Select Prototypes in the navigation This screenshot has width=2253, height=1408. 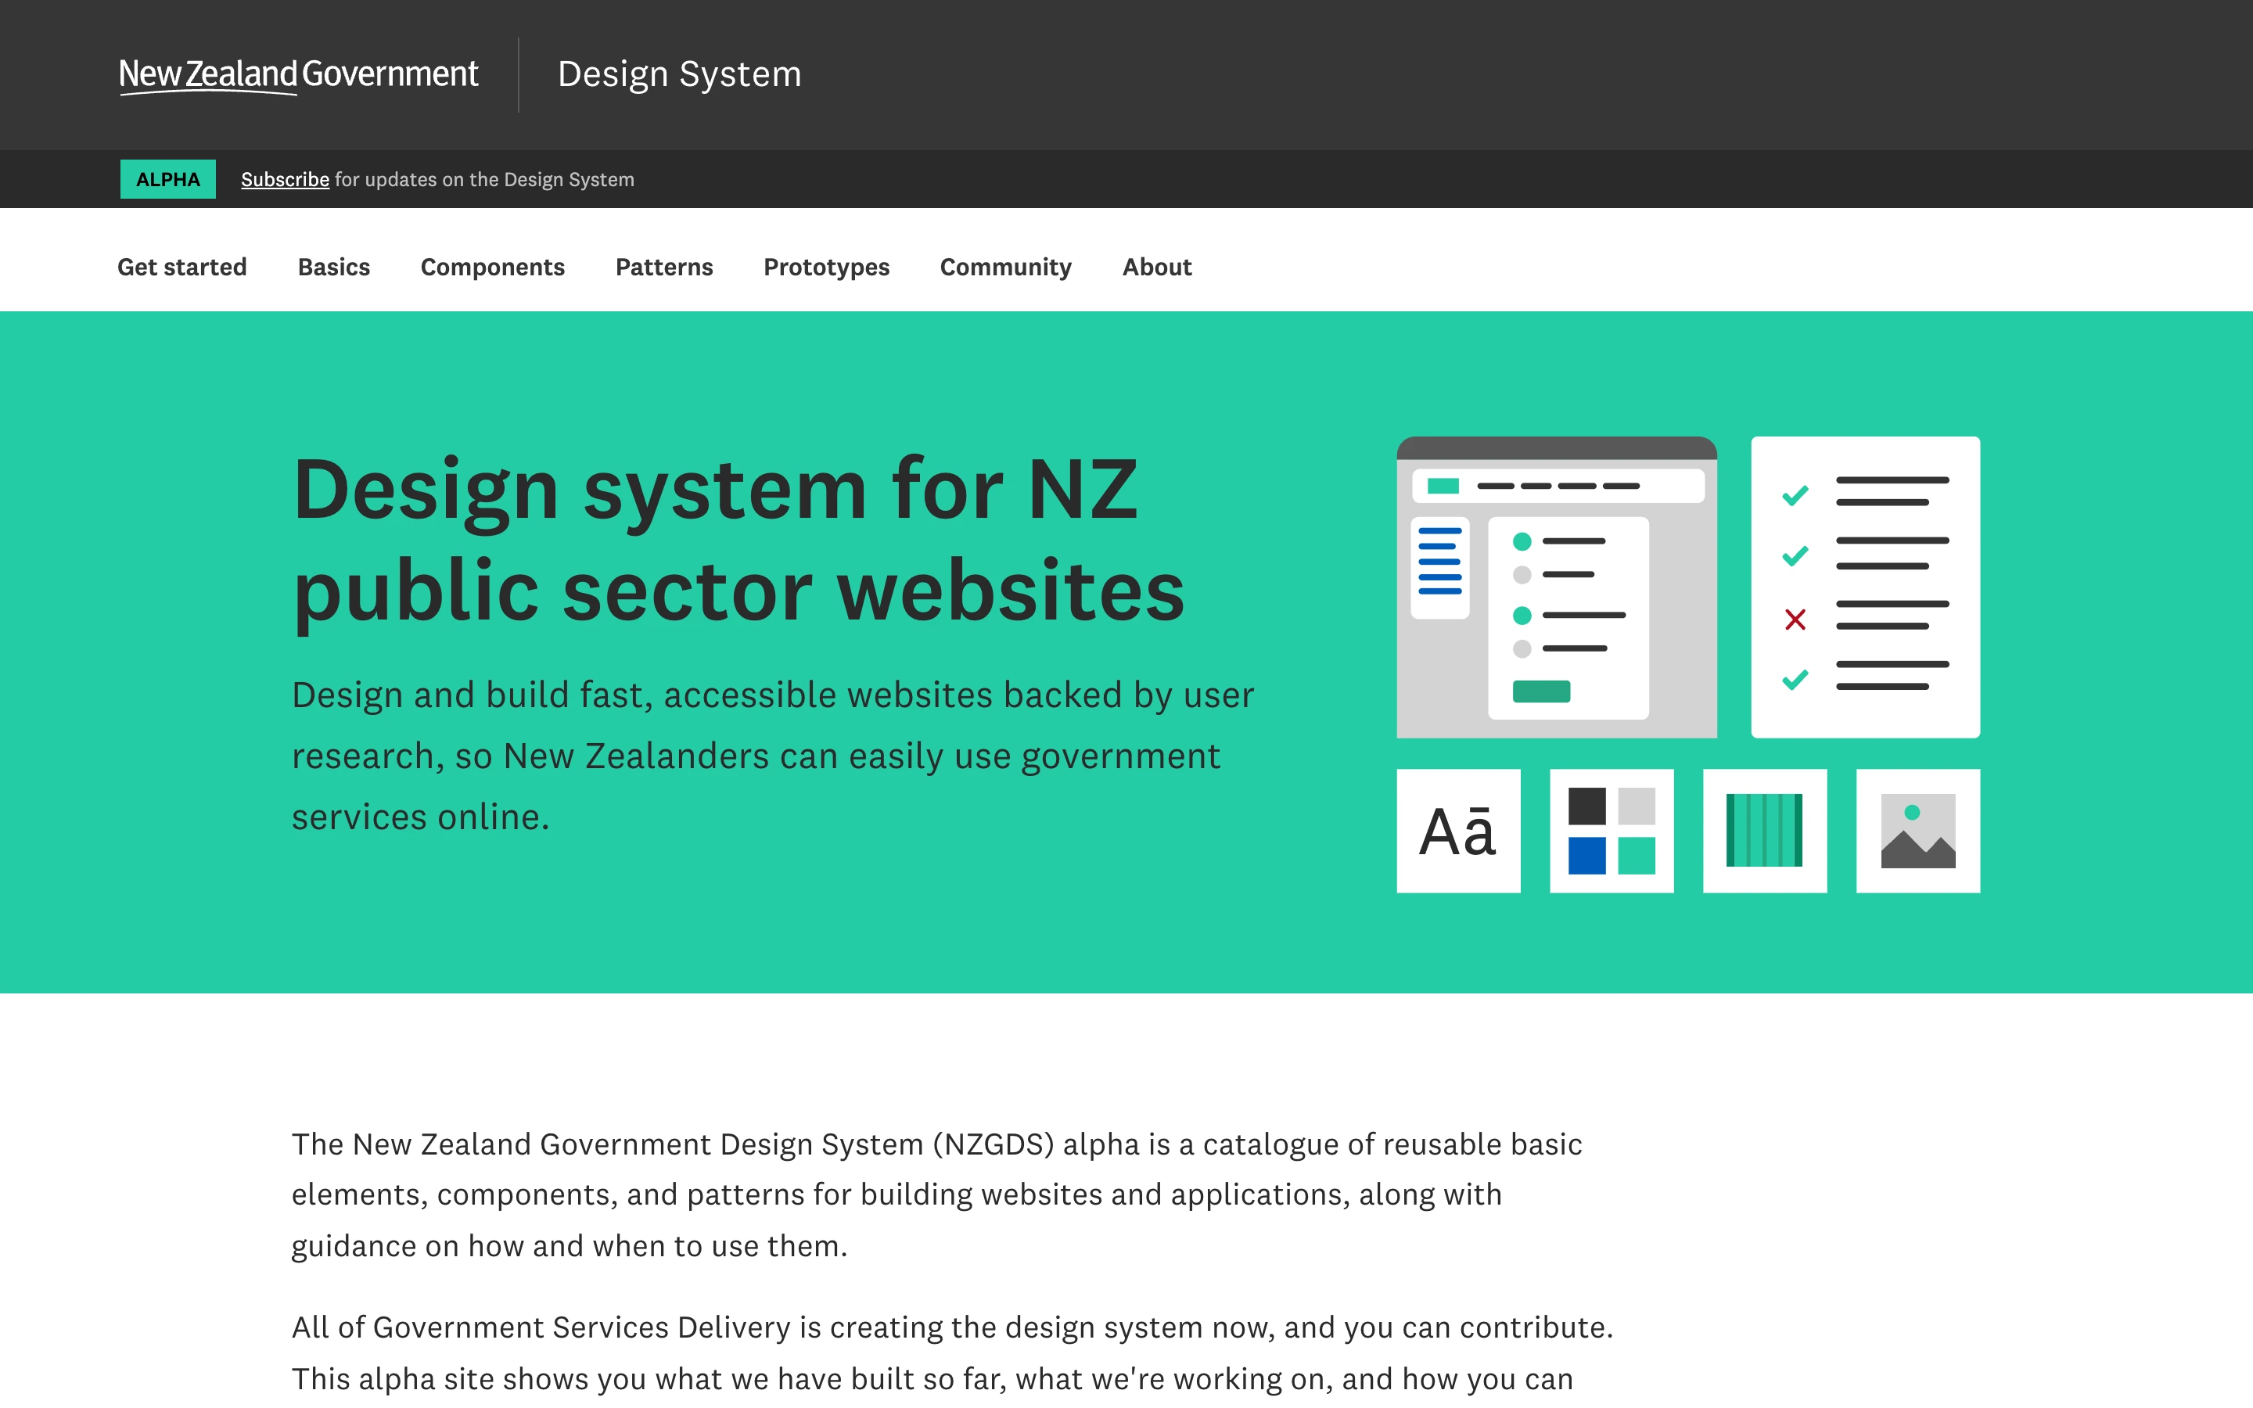(x=826, y=268)
